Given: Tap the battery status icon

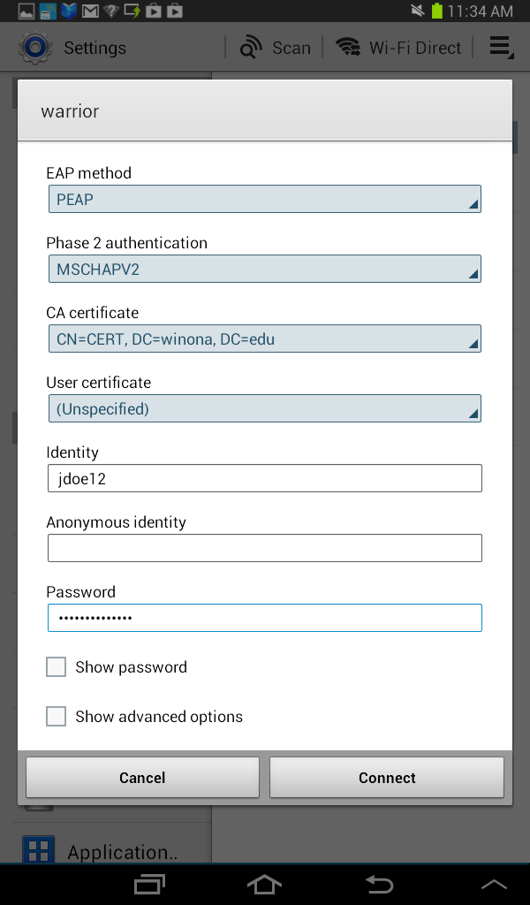Looking at the screenshot, I should 436,11.
